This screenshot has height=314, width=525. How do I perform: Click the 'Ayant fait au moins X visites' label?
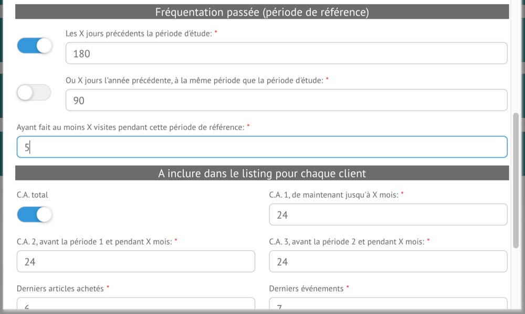click(130, 127)
